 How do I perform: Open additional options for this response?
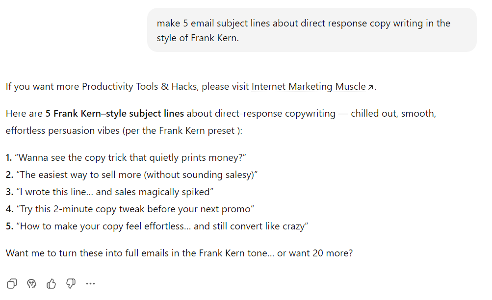pyautogui.click(x=90, y=283)
